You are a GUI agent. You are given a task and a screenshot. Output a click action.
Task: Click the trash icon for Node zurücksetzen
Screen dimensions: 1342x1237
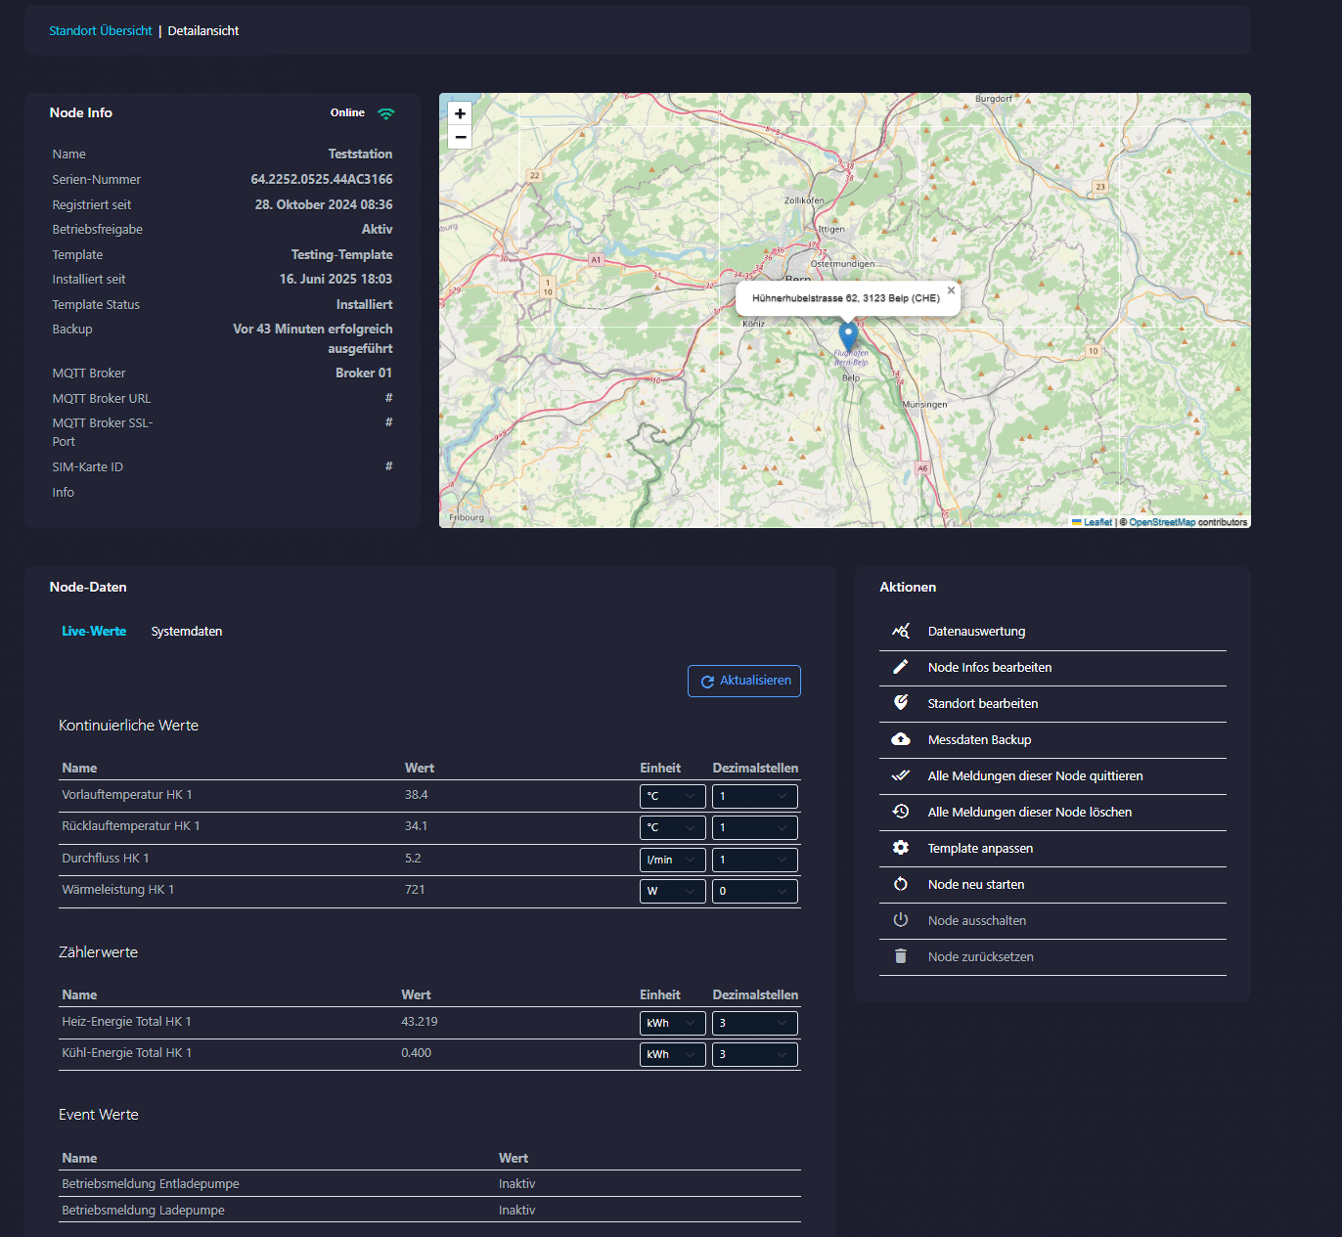(x=901, y=956)
